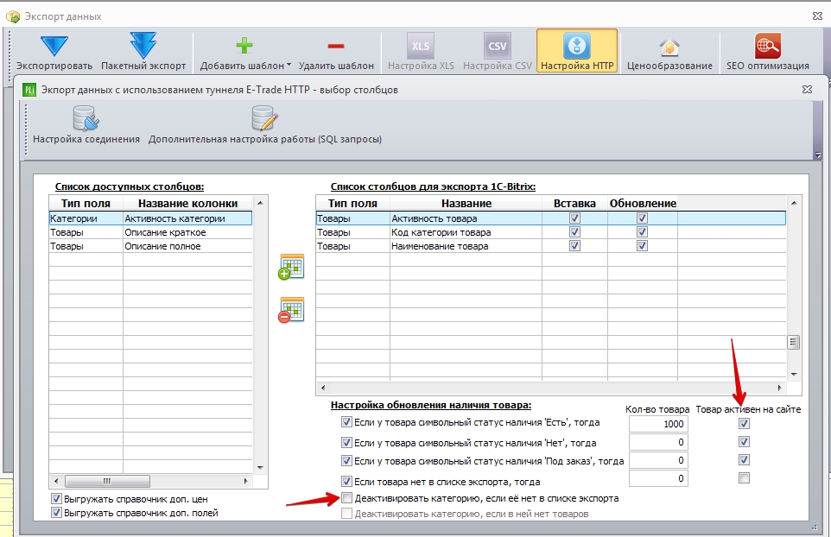The image size is (831, 537).
Task: Click Название header in export list
Action: pos(466,204)
